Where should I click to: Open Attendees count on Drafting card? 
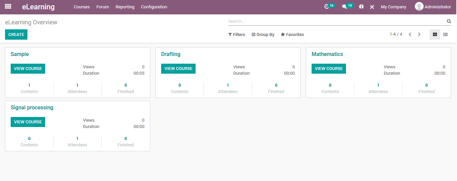228,88
